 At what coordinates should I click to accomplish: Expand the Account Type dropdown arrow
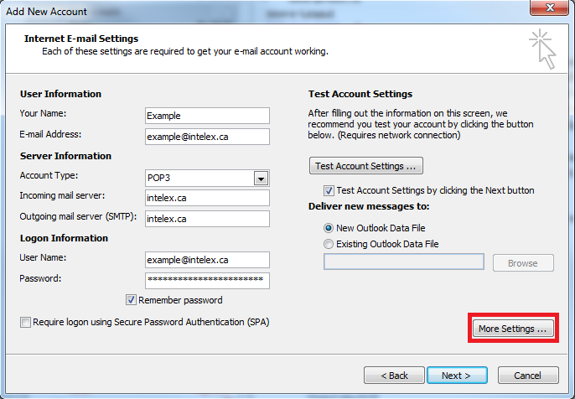click(x=262, y=179)
